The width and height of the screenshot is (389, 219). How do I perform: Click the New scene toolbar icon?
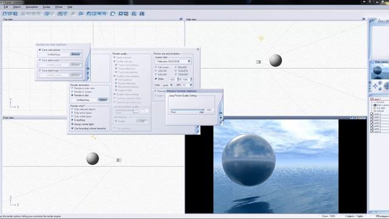pos(4,13)
